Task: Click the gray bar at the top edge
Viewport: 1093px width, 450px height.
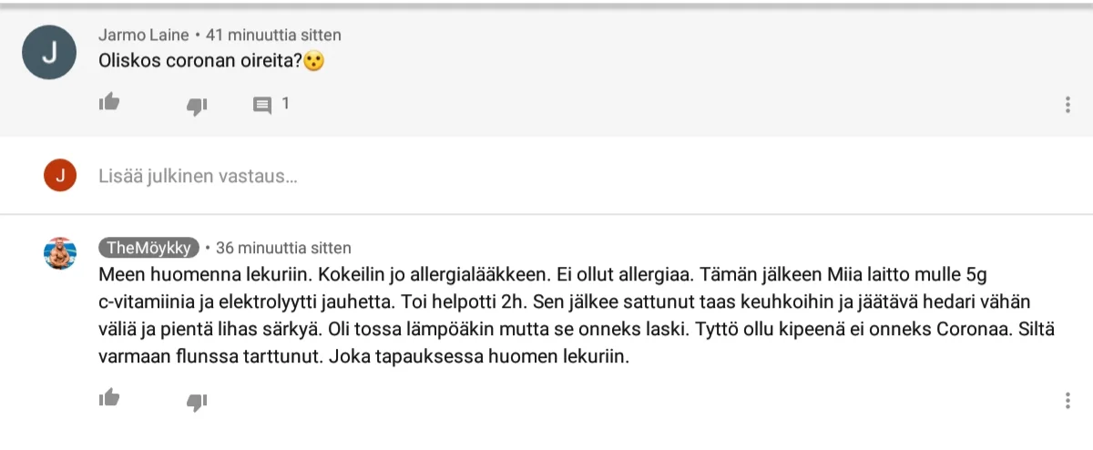Action: click(546, 5)
